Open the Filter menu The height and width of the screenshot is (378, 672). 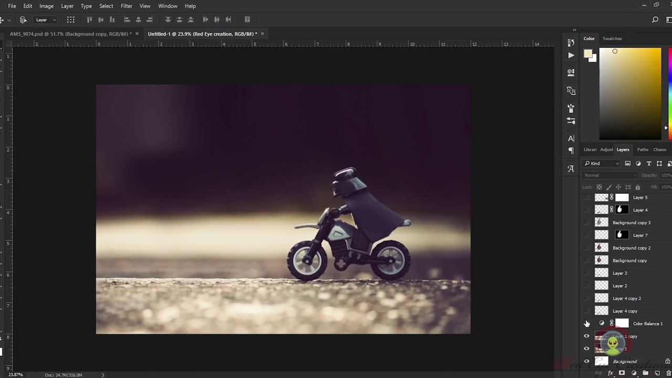coord(127,6)
